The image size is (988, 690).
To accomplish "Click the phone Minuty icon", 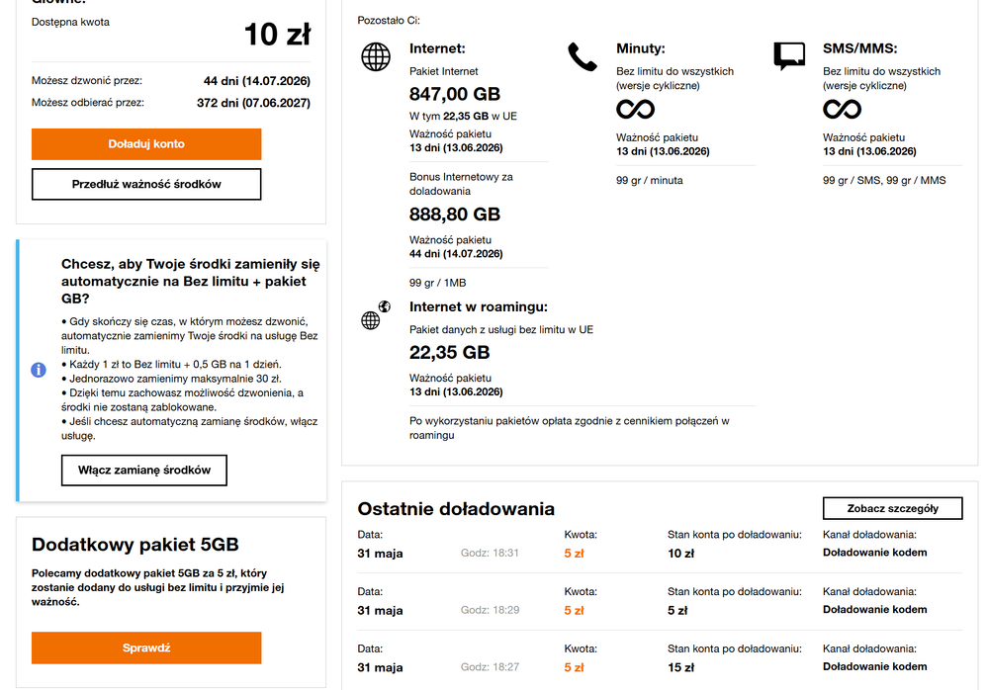I will [583, 57].
